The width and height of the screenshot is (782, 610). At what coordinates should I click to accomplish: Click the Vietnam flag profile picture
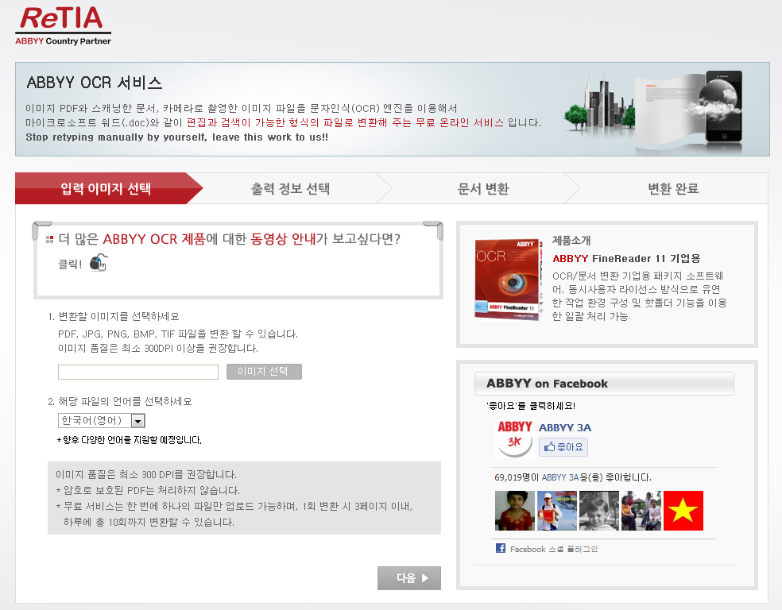point(683,511)
